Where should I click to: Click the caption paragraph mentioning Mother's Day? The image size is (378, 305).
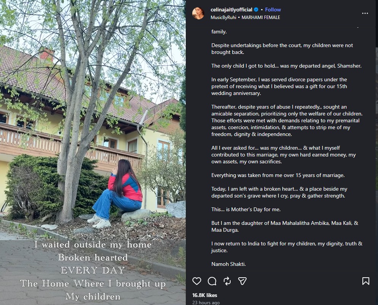coord(246,210)
